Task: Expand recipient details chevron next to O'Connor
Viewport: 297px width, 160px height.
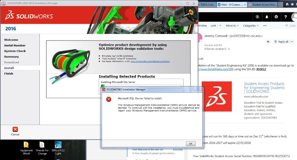Action: (x=229, y=49)
